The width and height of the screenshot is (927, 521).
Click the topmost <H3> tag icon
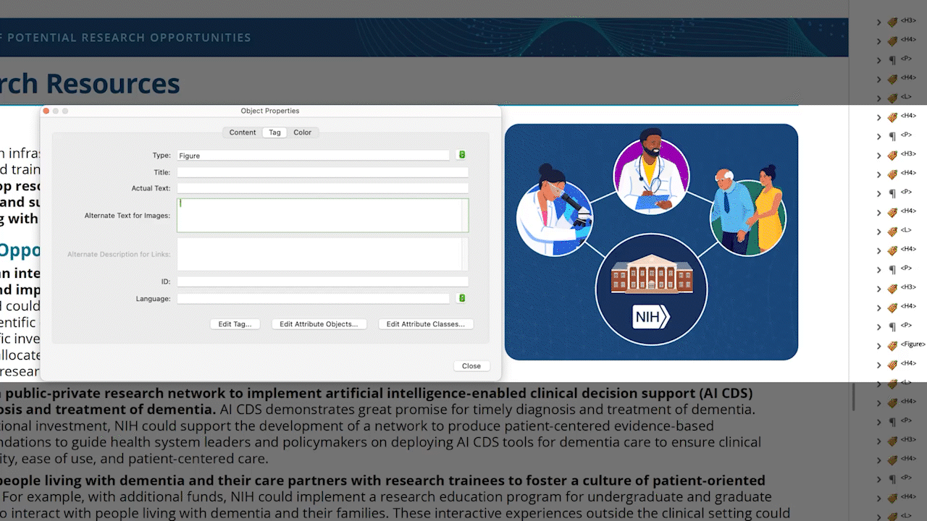coord(894,21)
